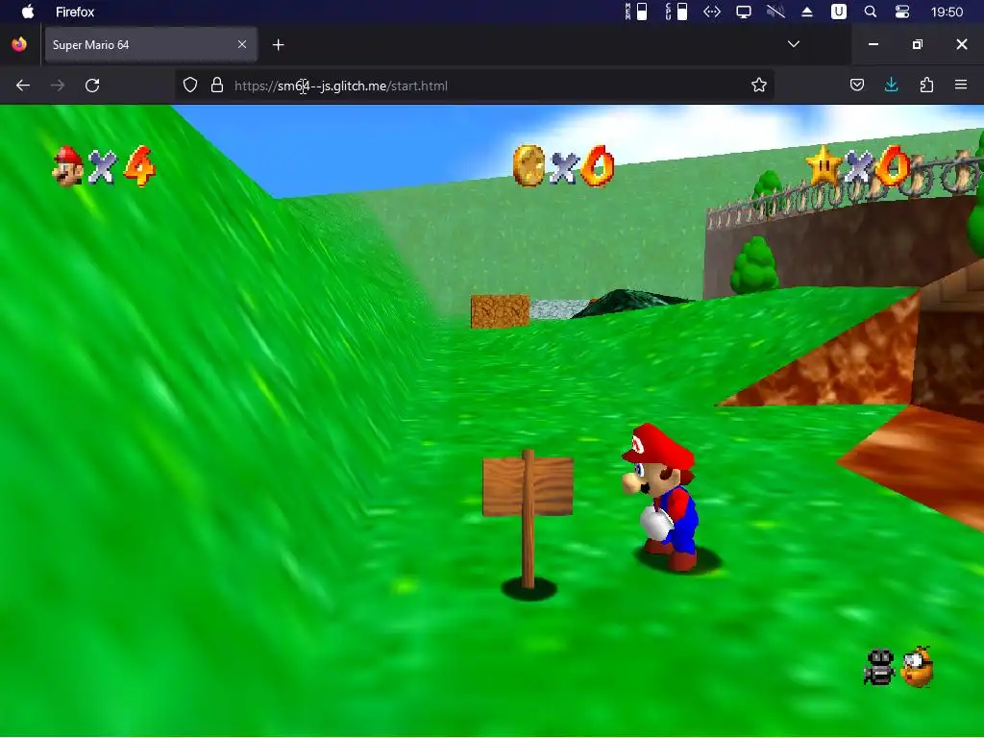This screenshot has height=738, width=984.
Task: Click the URL address bar field
Action: (474, 86)
